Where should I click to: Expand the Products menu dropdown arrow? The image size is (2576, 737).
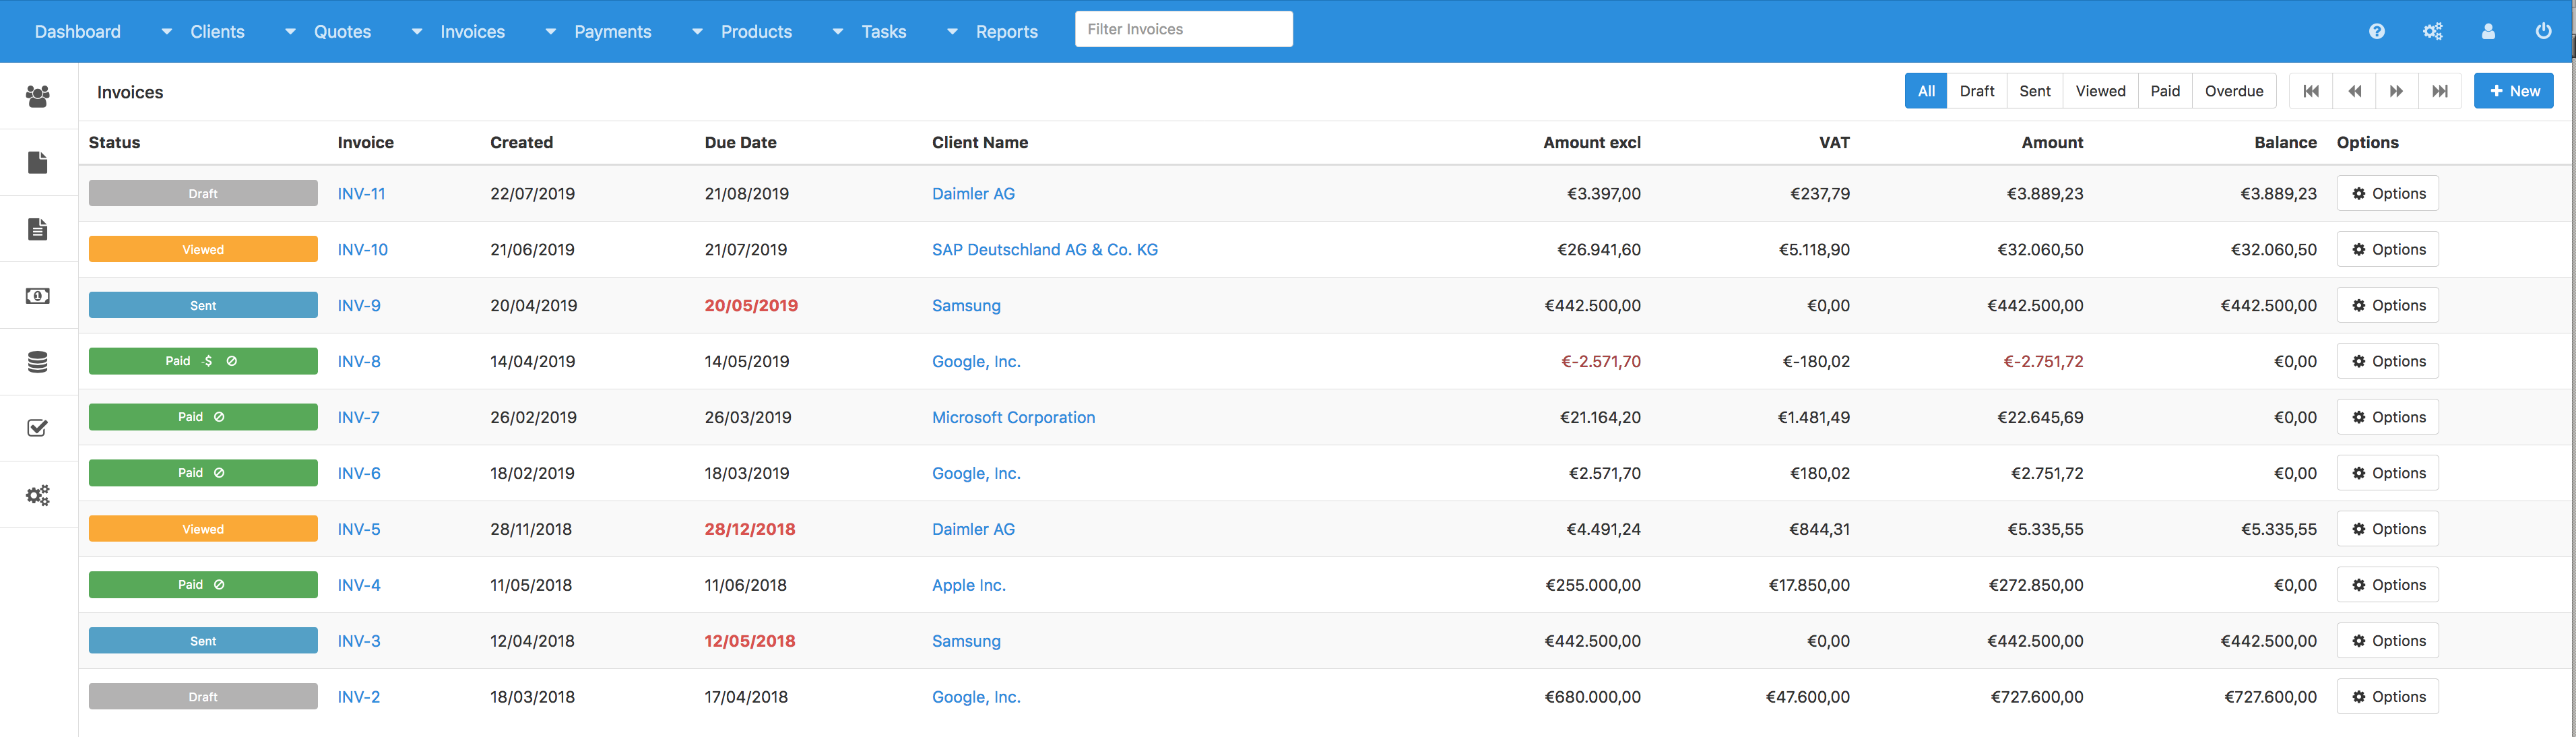697,32
